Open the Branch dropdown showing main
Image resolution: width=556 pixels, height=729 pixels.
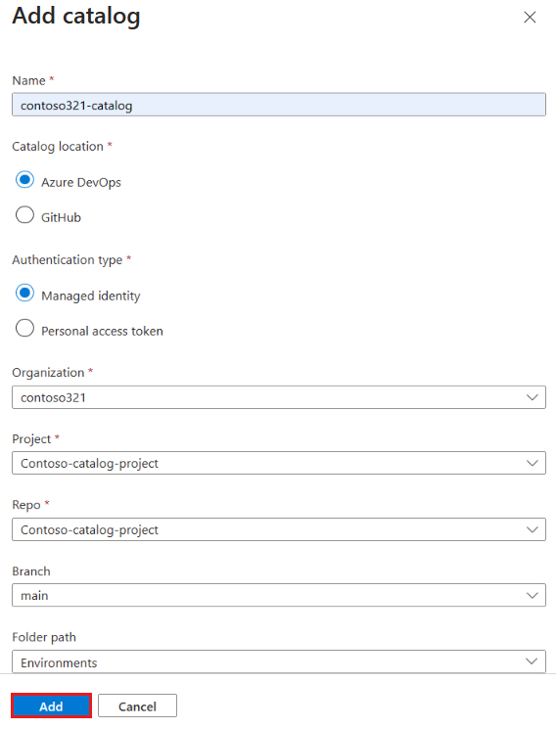[x=279, y=595]
